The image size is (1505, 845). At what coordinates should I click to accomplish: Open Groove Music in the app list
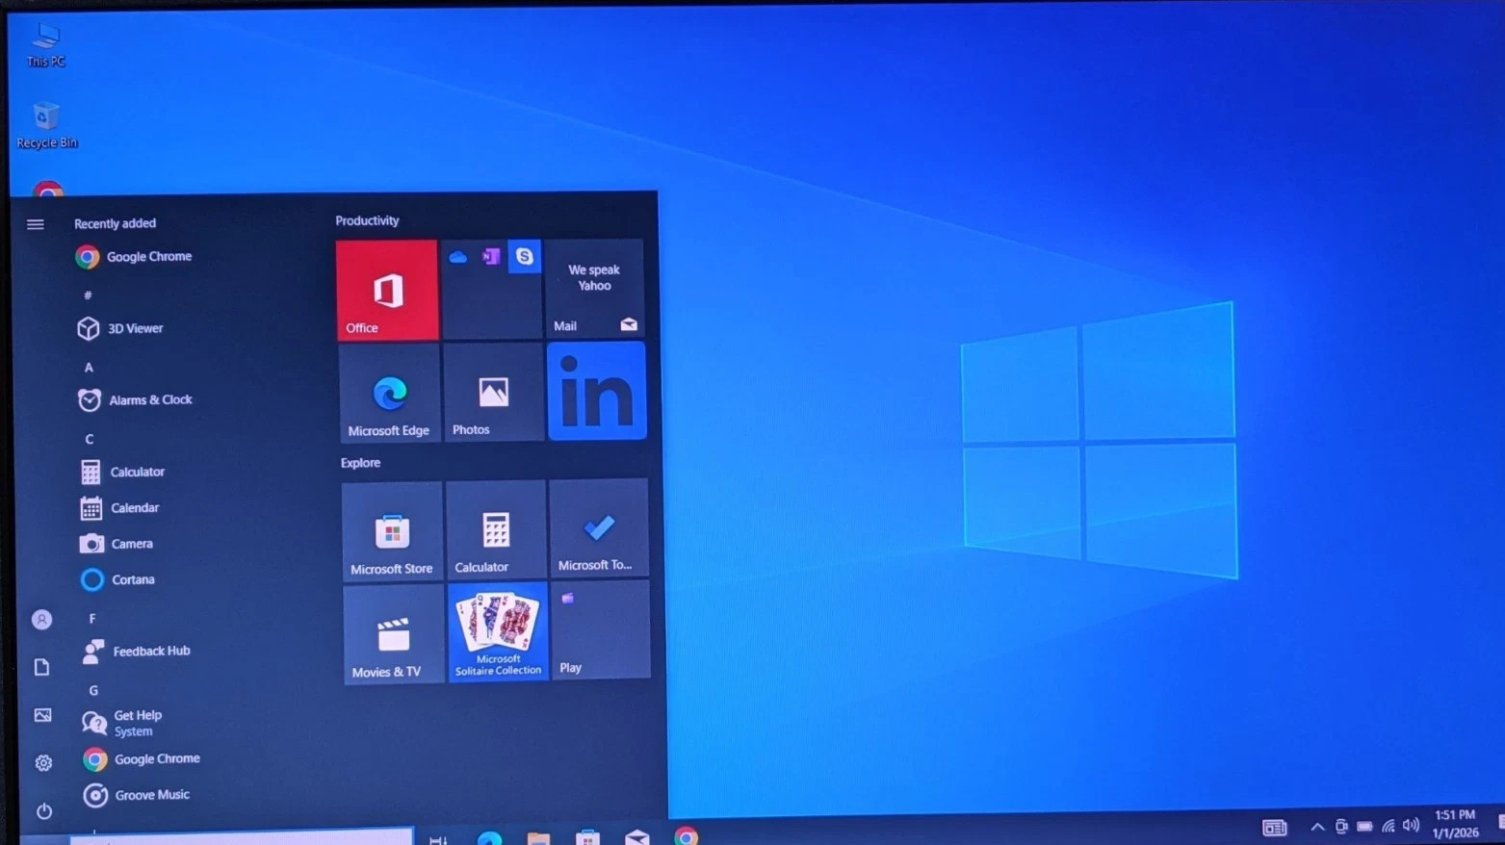[137, 795]
